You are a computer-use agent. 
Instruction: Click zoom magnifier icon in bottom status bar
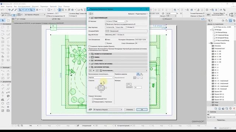tap(22, 125)
